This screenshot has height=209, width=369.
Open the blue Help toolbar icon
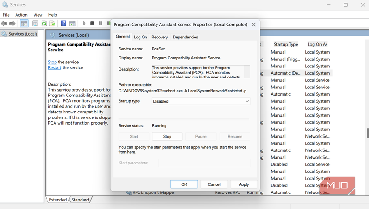[64, 23]
